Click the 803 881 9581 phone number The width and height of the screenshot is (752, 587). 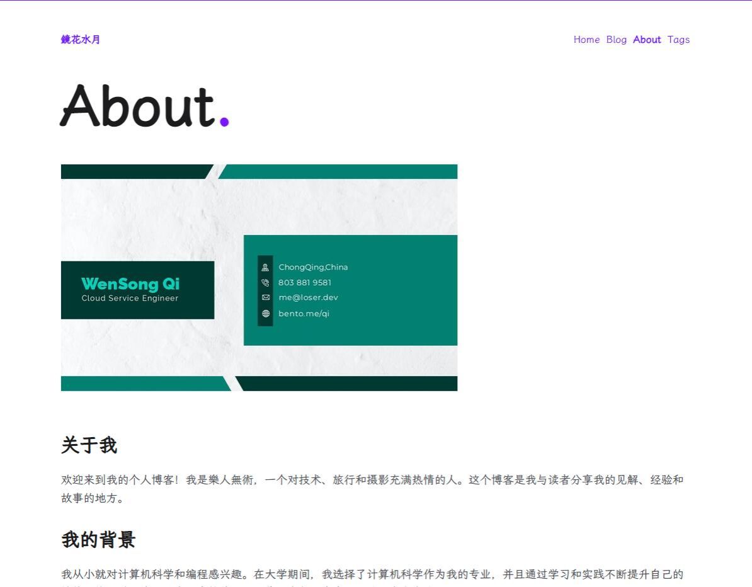[304, 283]
